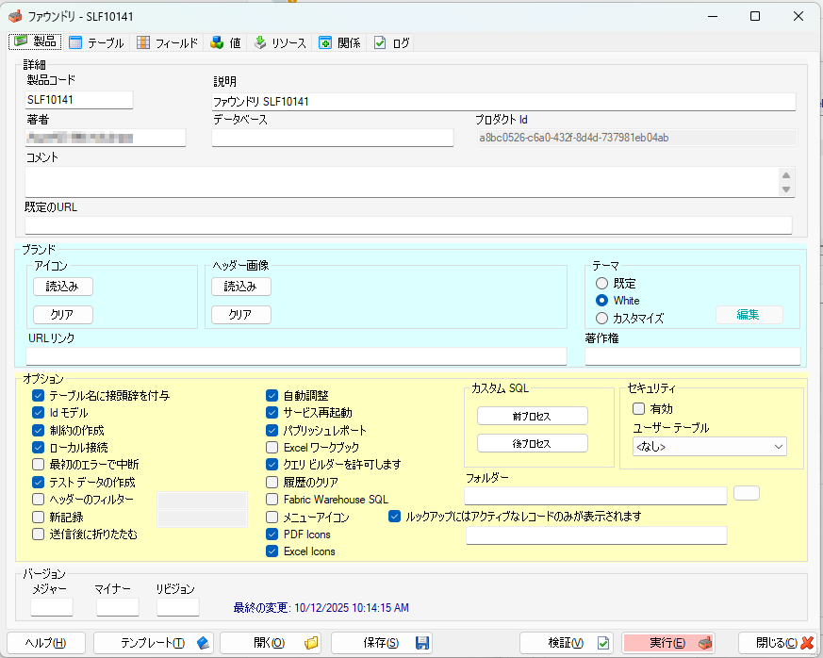The width and height of the screenshot is (823, 658).
Task: Enable Fabric Warehouse SQL checkbox
Action: coord(272,499)
